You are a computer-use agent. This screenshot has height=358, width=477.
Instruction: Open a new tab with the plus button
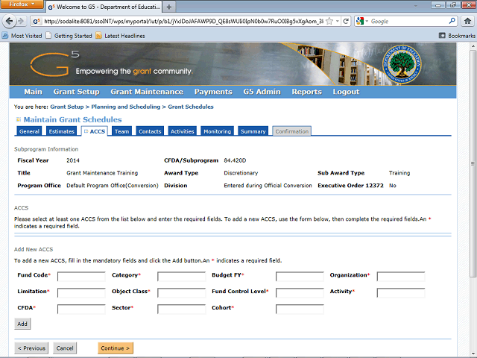pos(169,7)
